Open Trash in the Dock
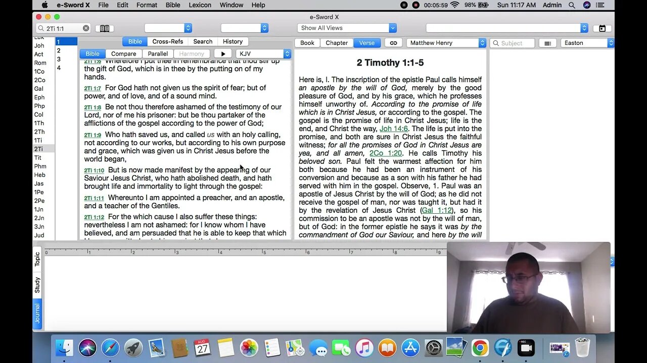The image size is (647, 363). click(583, 348)
